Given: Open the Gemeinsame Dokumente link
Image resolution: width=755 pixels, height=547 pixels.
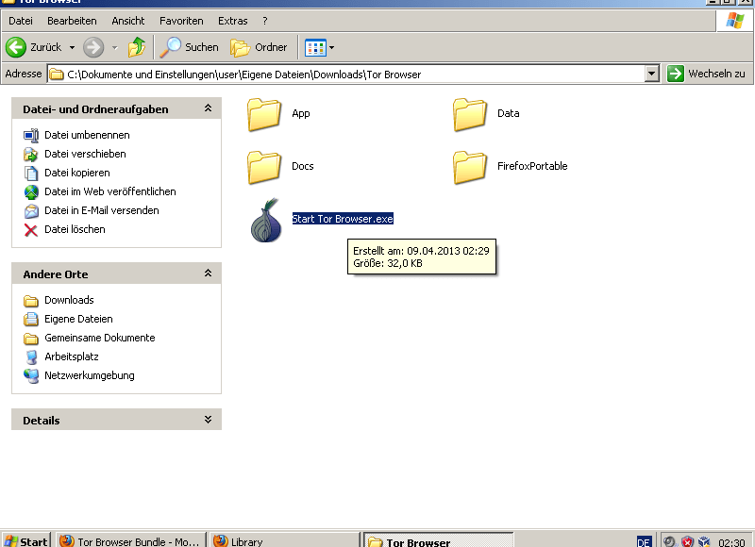Looking at the screenshot, I should pyautogui.click(x=100, y=338).
